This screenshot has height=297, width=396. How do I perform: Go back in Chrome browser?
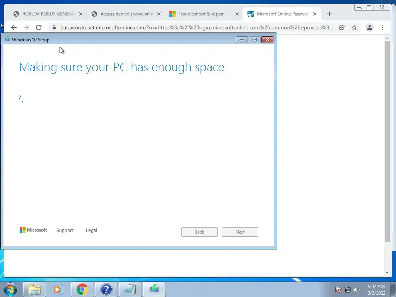tap(14, 27)
